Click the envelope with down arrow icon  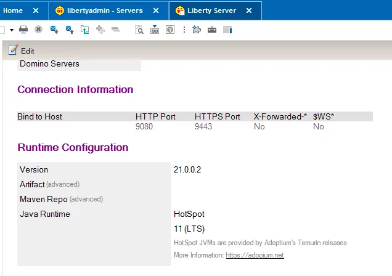point(54,29)
